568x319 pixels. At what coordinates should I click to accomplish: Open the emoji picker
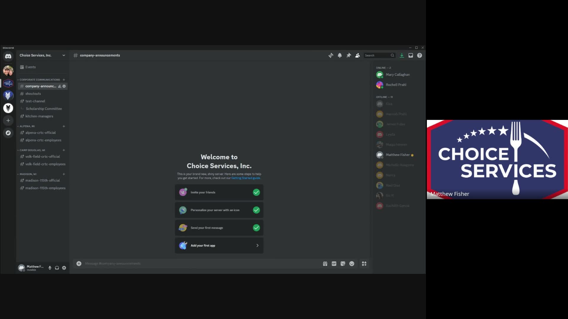point(352,263)
